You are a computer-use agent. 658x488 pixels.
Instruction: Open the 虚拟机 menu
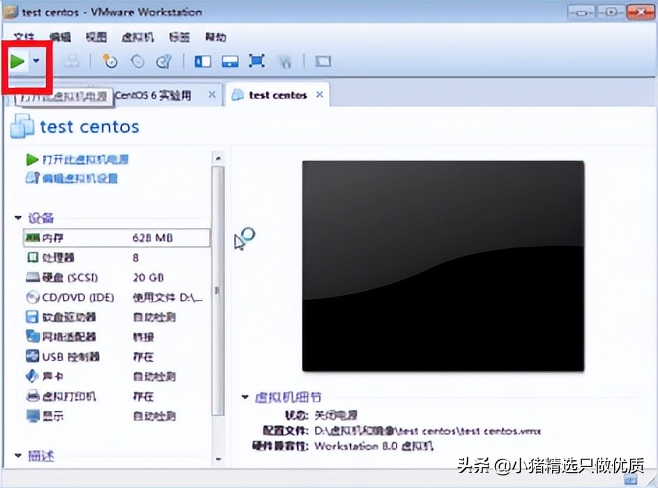[137, 37]
